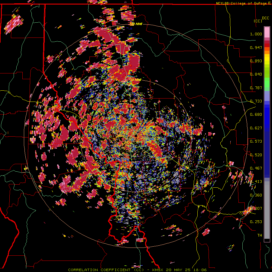This screenshot has height=272, width=272.
Task: Click the CORRELATION COEFFICIENT (CC) caption text
Action: [x=106, y=270]
